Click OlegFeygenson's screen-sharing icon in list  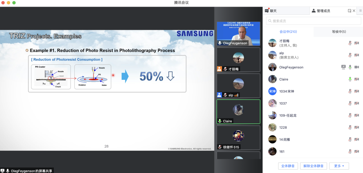coord(344,67)
